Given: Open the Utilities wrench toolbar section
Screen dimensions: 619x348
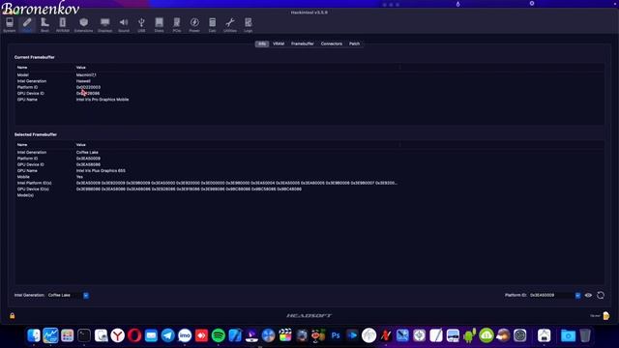Looking at the screenshot, I should (x=230, y=24).
